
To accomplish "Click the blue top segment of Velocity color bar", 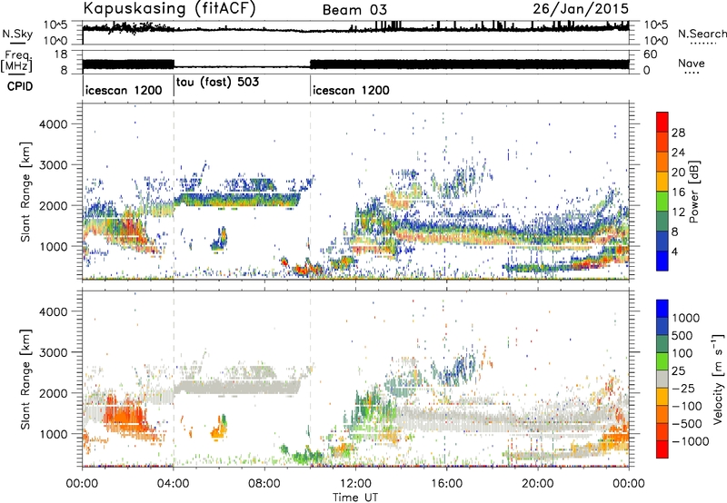I will tap(662, 309).
